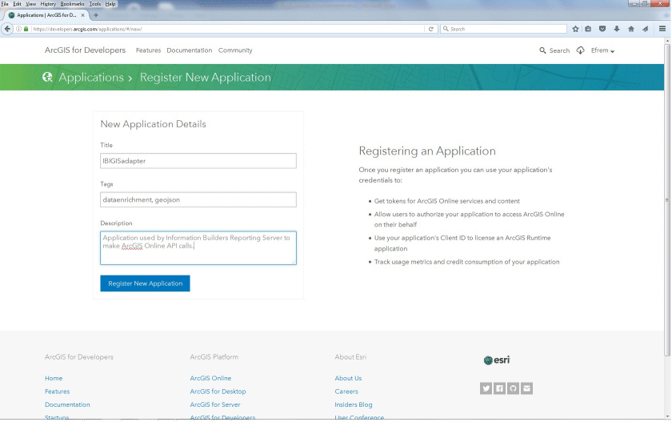Open footer Documentation link

click(67, 404)
